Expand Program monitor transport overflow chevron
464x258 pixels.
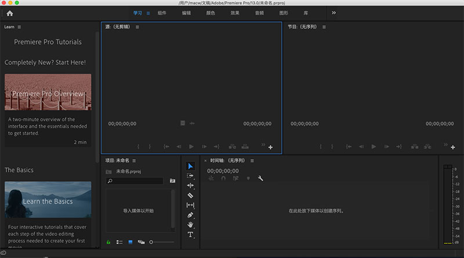click(445, 145)
